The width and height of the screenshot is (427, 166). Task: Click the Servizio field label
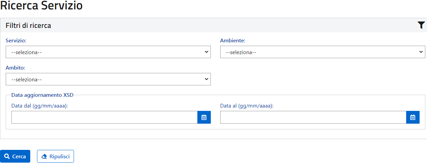tap(16, 40)
